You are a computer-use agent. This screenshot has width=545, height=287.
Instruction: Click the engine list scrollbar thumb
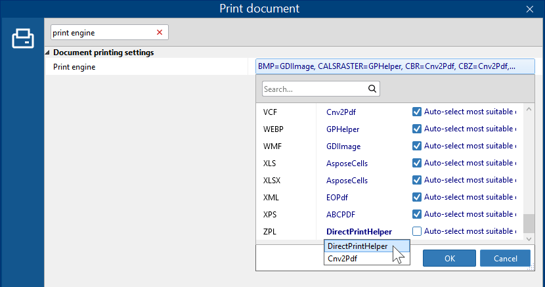[529, 223]
